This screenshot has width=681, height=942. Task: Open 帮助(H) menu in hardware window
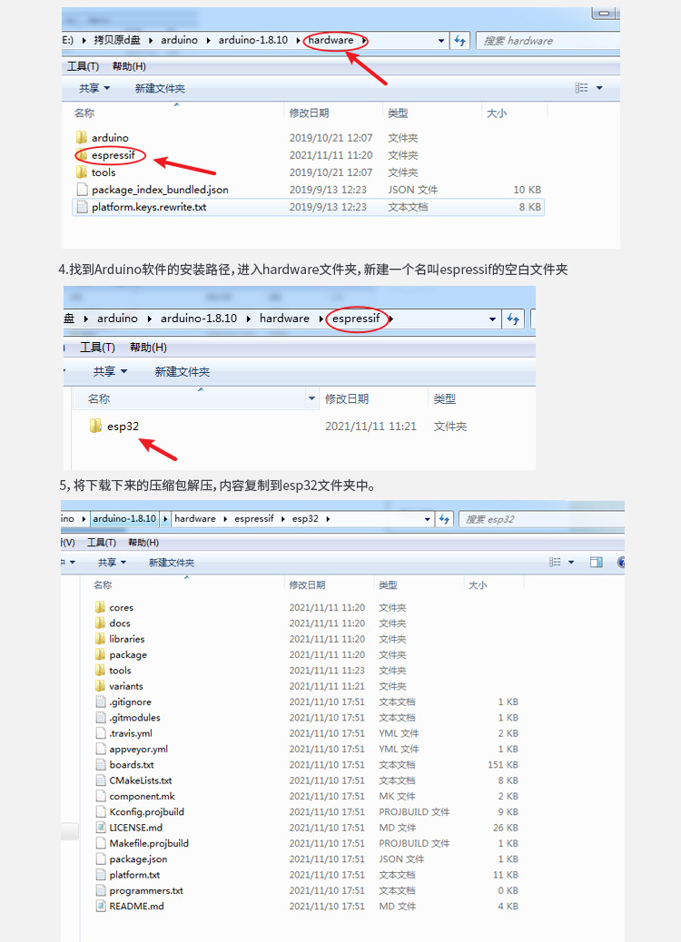click(x=129, y=66)
